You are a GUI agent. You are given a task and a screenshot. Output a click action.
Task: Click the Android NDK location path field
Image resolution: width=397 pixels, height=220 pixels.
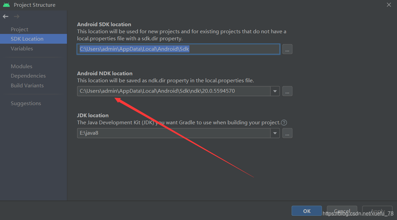[x=174, y=91]
